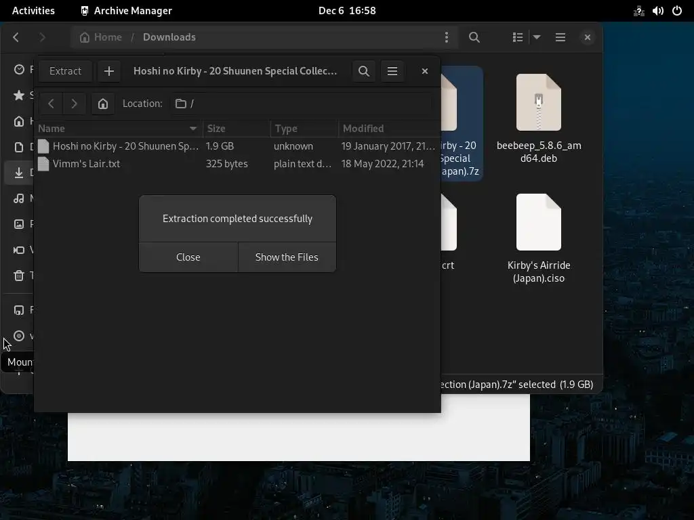
Task: Select the 325 bytes size cell
Action: [x=226, y=164]
